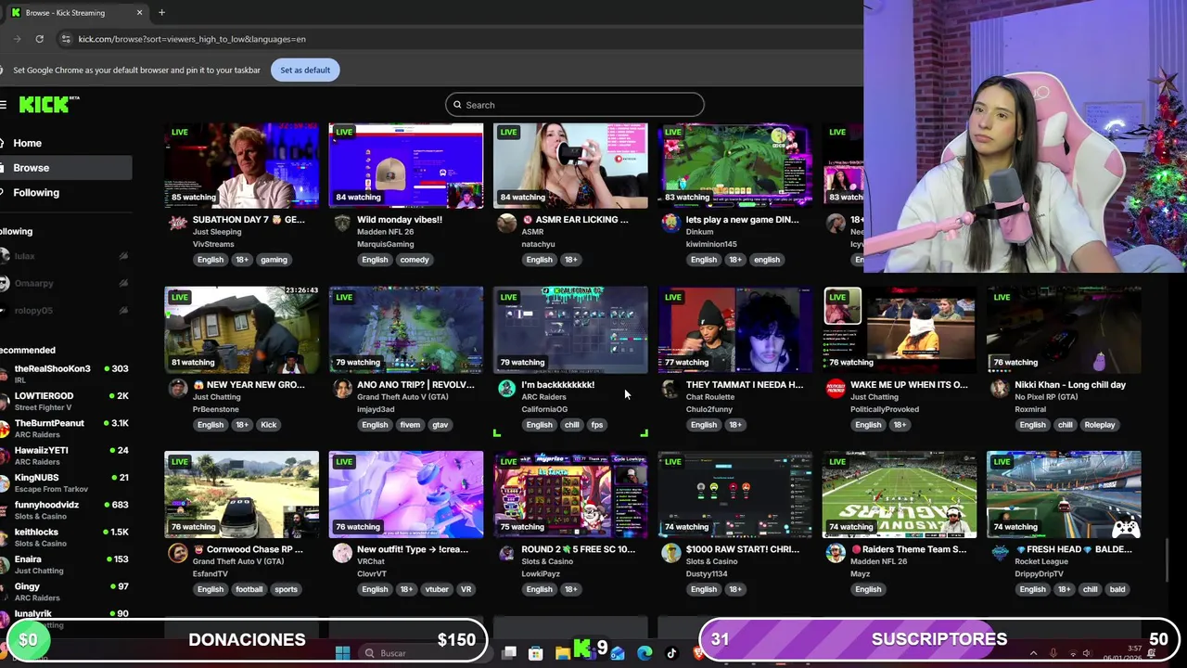Select Browse in Kick sidebar
1187x668 pixels.
point(66,168)
